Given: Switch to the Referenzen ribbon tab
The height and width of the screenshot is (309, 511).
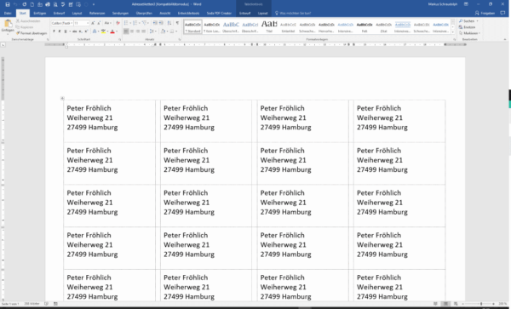Looking at the screenshot, I should coord(97,13).
